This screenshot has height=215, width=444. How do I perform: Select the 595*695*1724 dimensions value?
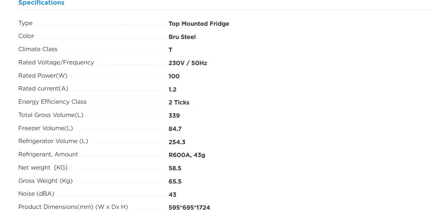coord(189,207)
